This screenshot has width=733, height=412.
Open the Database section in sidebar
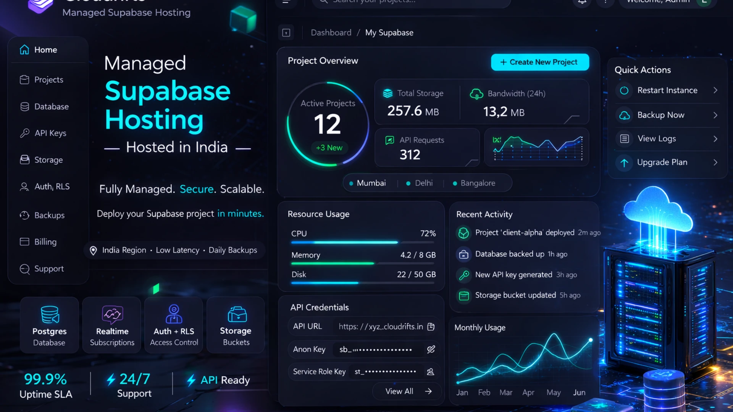51,106
